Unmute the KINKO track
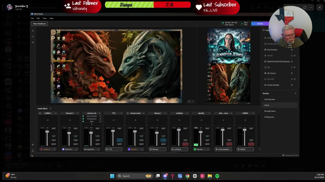The image size is (325, 182). [251, 144]
